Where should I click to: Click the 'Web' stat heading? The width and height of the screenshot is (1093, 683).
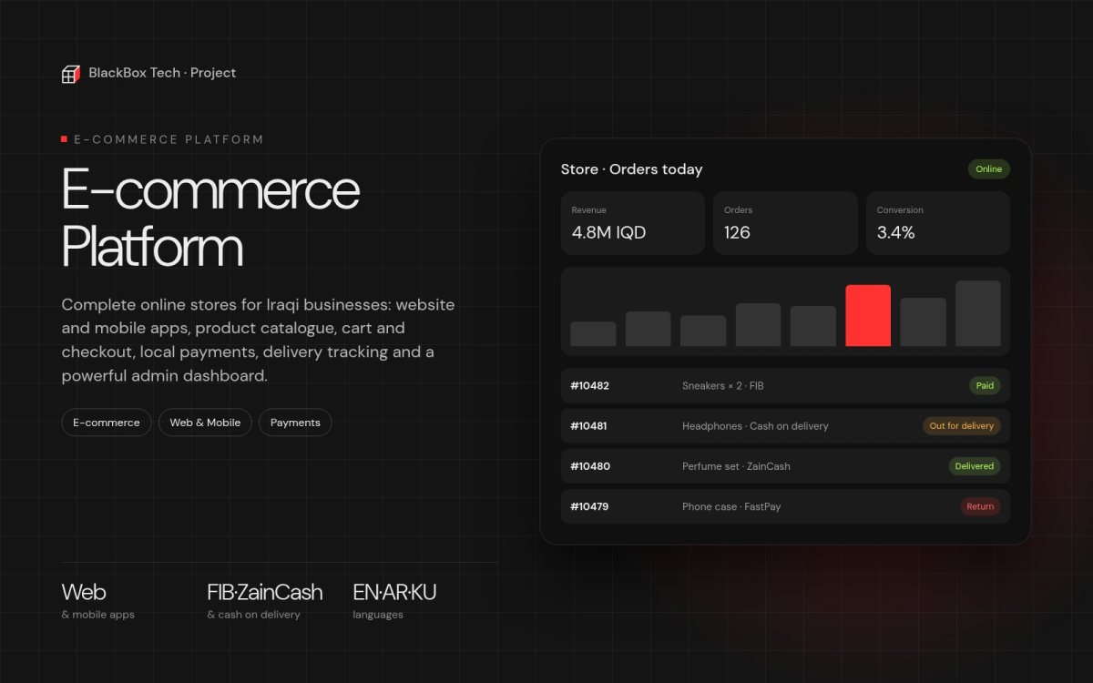pyautogui.click(x=84, y=592)
